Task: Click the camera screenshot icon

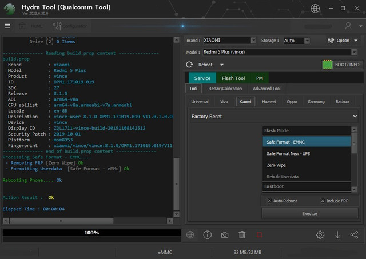Action: (225, 235)
